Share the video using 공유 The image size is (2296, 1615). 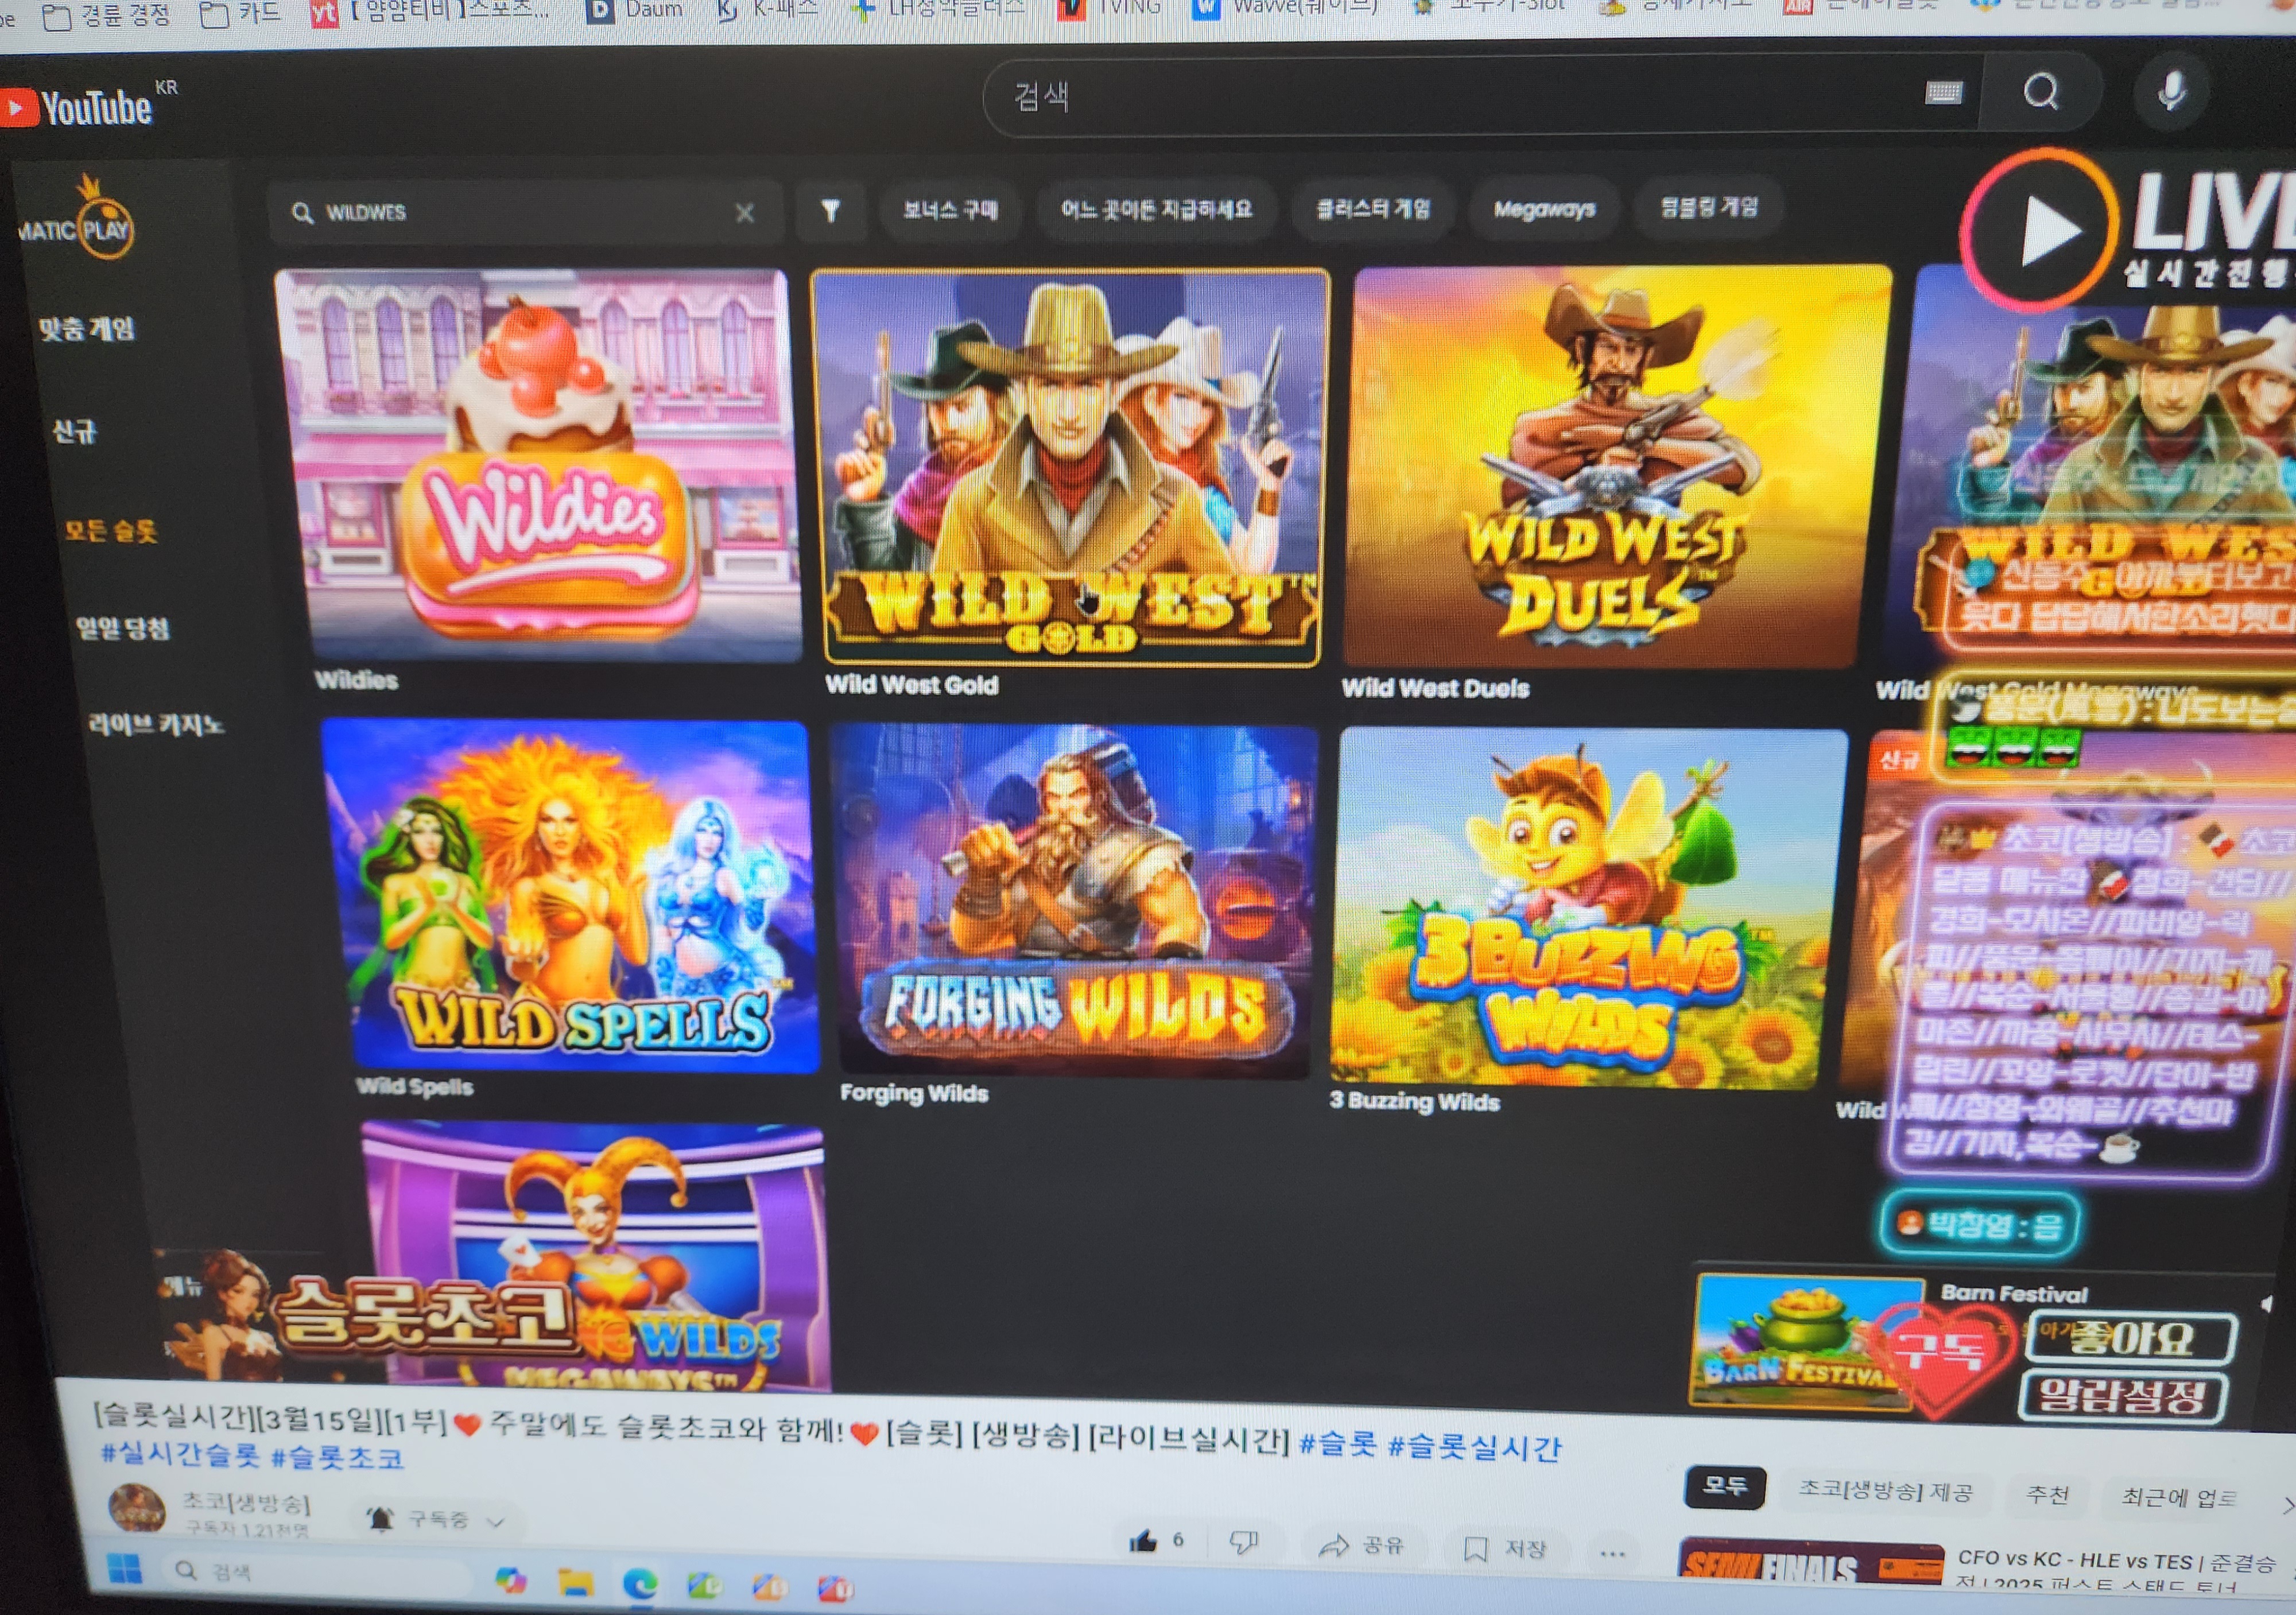pyautogui.click(x=1362, y=1546)
